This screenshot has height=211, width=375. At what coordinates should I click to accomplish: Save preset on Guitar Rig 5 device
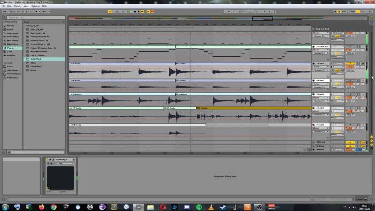[x=74, y=160]
